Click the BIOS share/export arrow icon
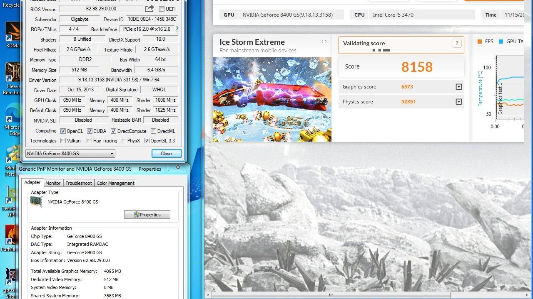This screenshot has height=299, width=533. [149, 9]
